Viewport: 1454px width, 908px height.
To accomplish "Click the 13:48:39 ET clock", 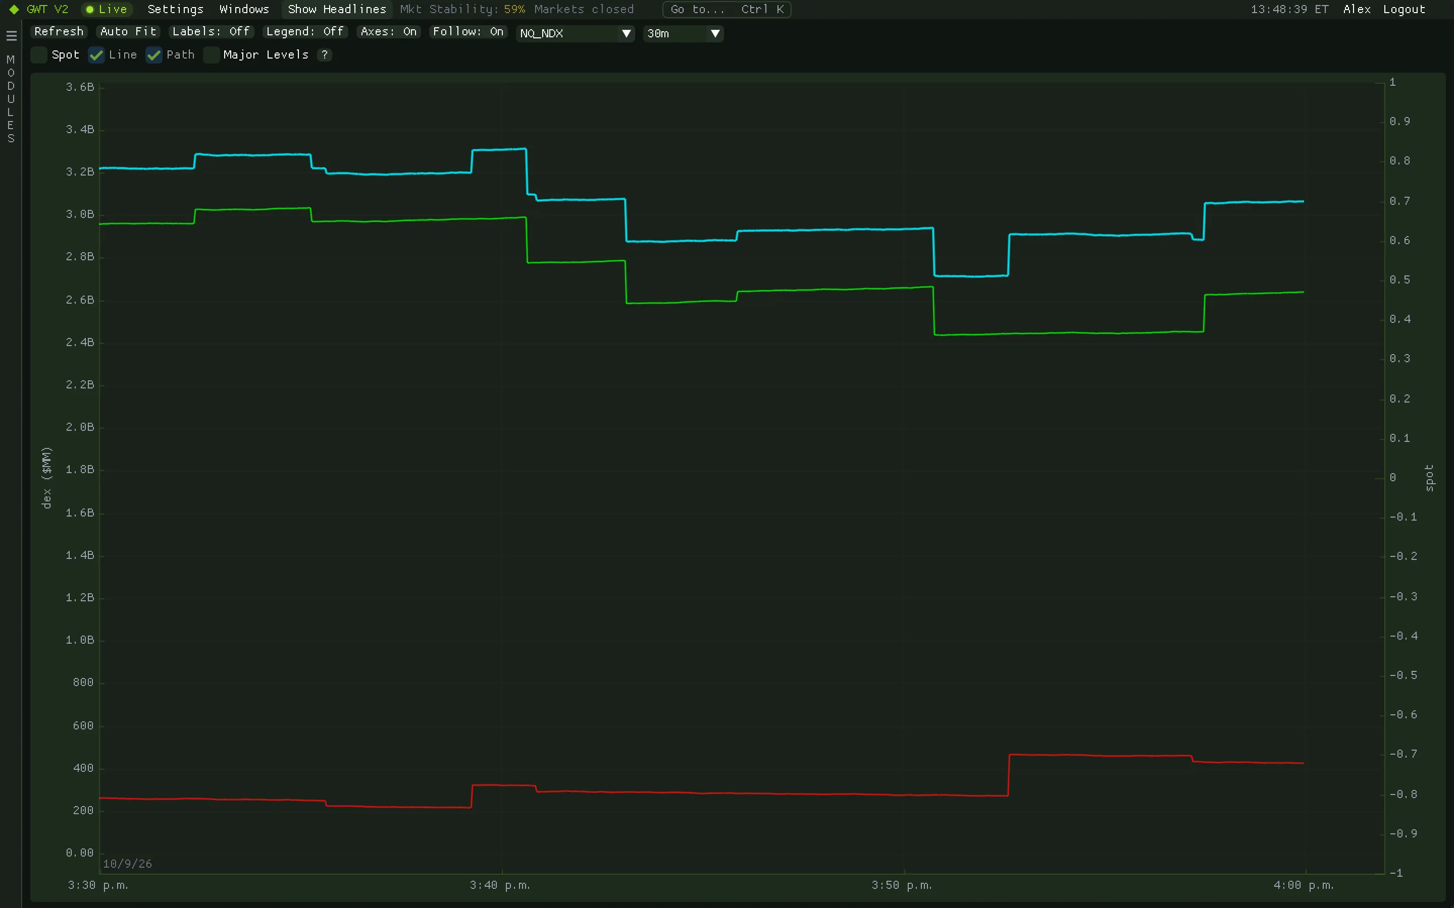I will click(1289, 10).
